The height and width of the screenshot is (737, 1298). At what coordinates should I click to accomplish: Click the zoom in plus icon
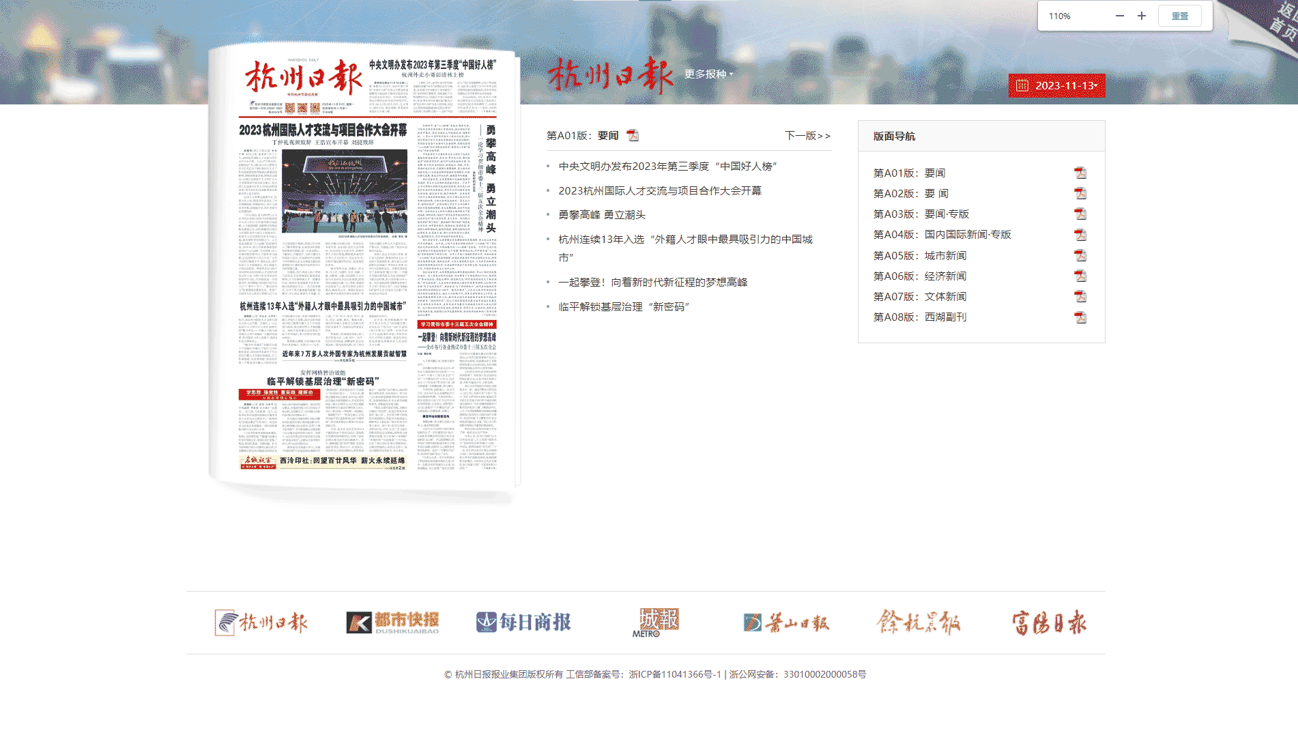[x=1142, y=16]
